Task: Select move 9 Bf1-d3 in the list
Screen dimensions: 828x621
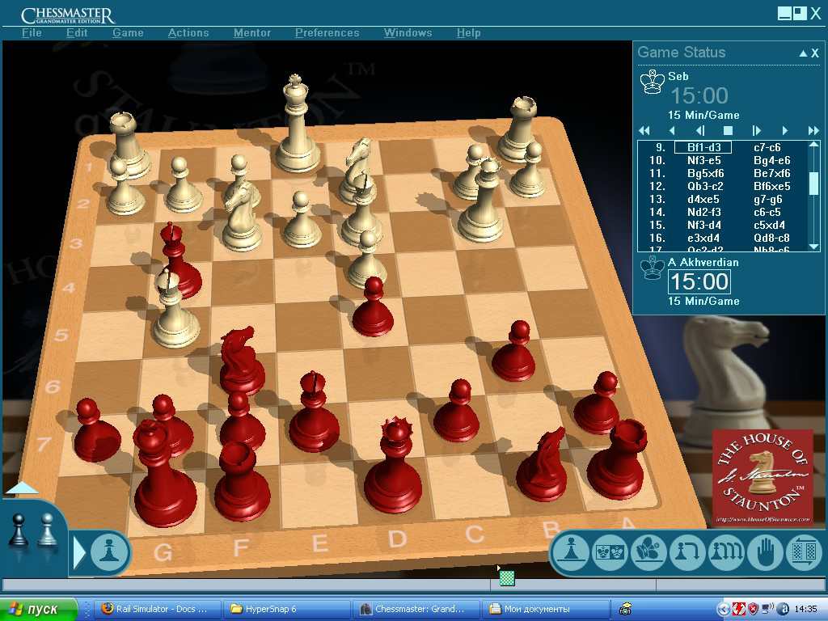Action: 703,147
